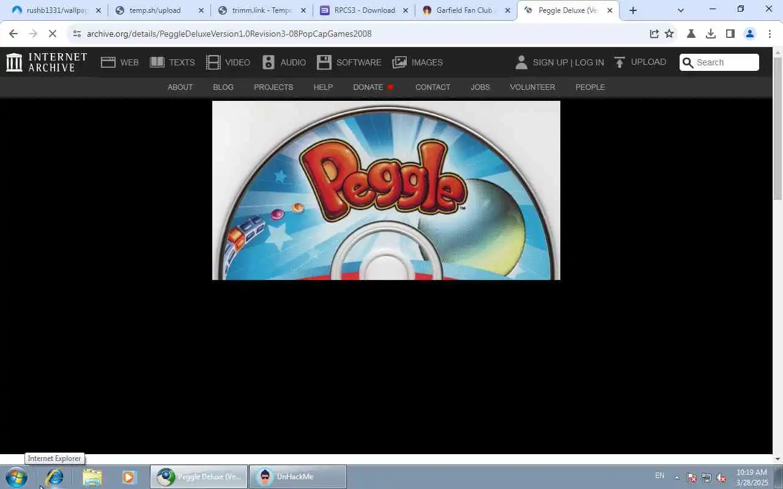Go back to the previous page

13,34
